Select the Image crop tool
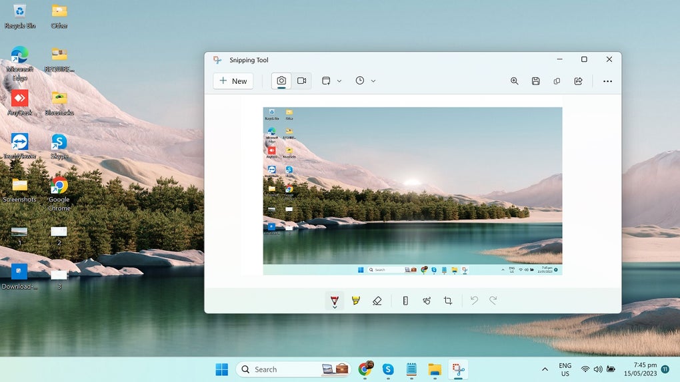This screenshot has width=680, height=382. (448, 301)
